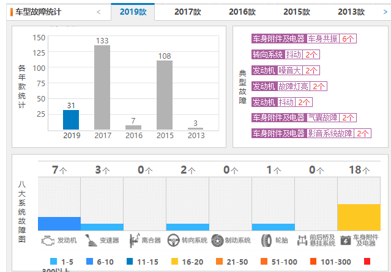The image size is (391, 272).
Task: Click the 1-5 legend color swatch
Action: [x=54, y=261]
